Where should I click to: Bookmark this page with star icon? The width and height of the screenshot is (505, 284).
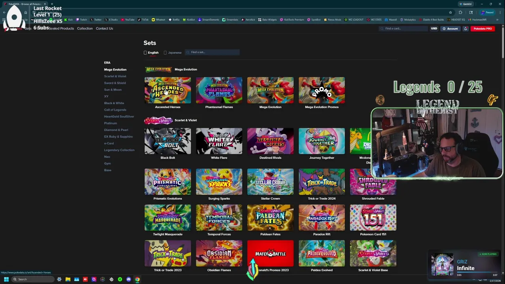click(450, 12)
